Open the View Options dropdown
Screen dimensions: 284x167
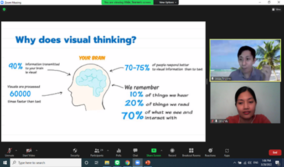click(168, 2)
